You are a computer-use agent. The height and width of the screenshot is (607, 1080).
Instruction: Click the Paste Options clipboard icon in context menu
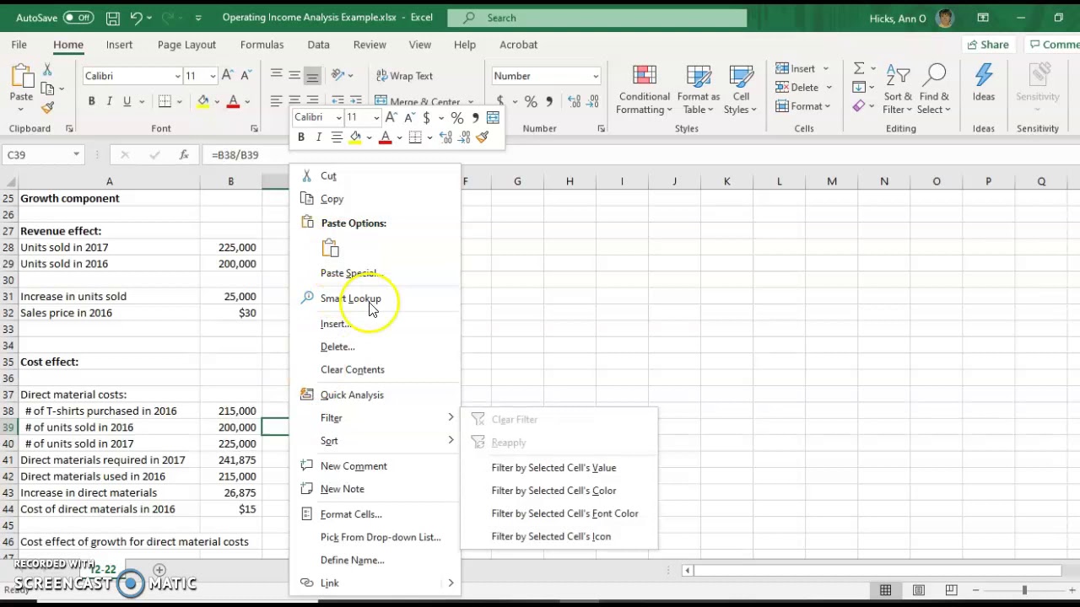(x=330, y=248)
